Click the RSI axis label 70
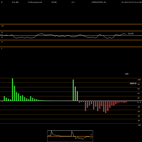 click(x=2, y=33)
